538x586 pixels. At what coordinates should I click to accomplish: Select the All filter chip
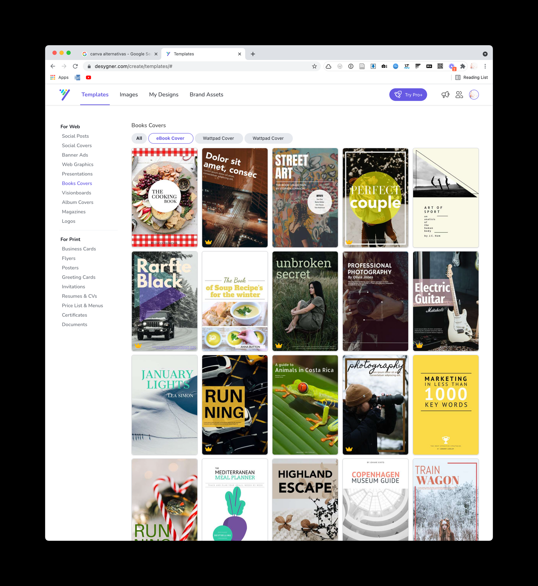tap(139, 138)
